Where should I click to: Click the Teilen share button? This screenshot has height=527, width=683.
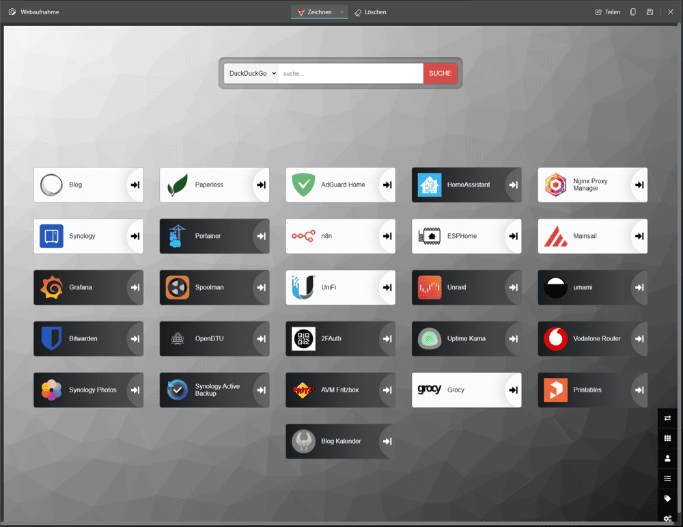pyautogui.click(x=608, y=12)
